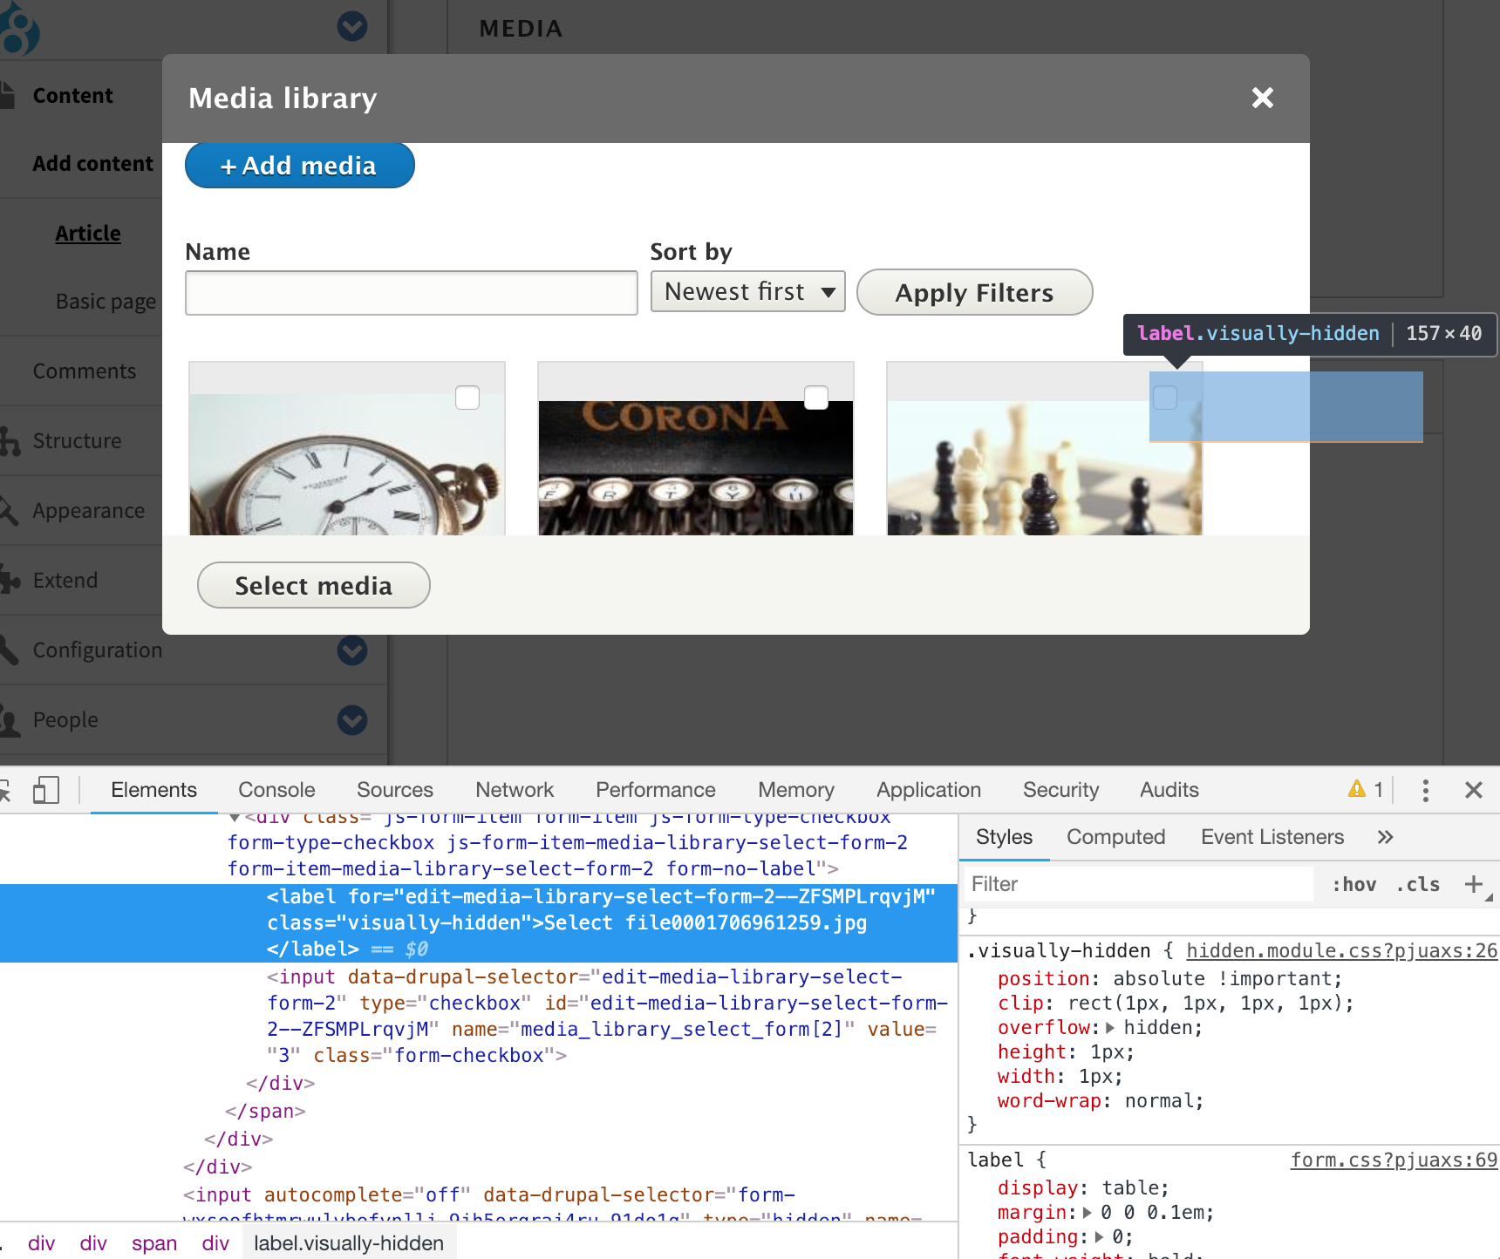Viewport: 1500px width, 1259px height.
Task: Switch to the Console tab
Action: click(276, 789)
